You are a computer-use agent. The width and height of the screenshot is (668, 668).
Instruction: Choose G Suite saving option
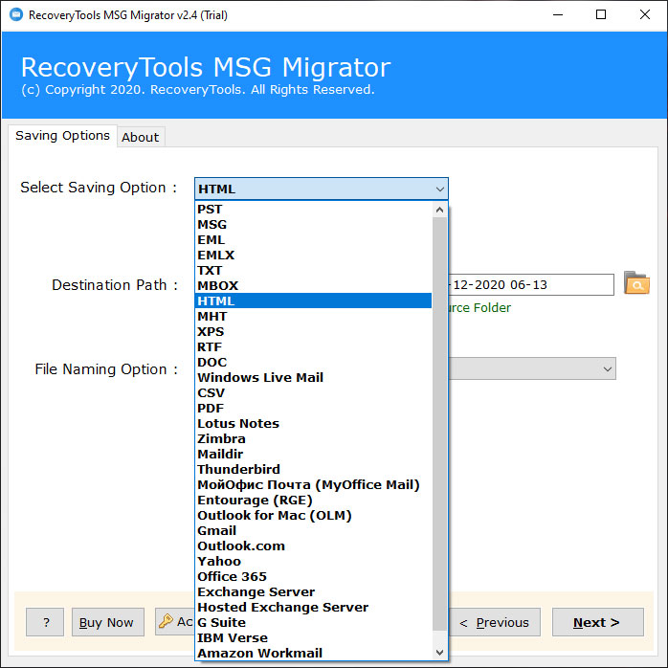313,623
